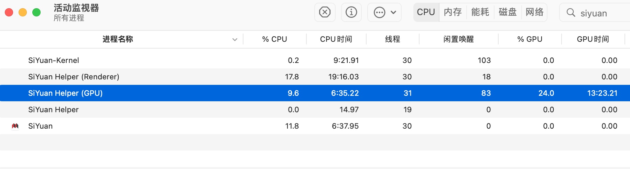Sort by the % CPU column header
The height and width of the screenshot is (169, 630).
tap(274, 39)
